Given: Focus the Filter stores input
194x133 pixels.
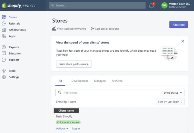Looking at the screenshot, I should (108, 92).
